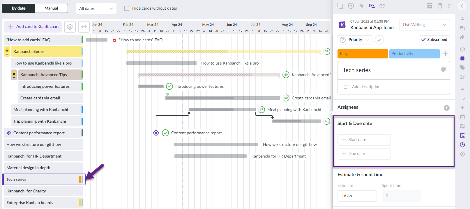The height and width of the screenshot is (209, 470).
Task: Click the Estimate field showing 1d 6h
Action: 357,196
